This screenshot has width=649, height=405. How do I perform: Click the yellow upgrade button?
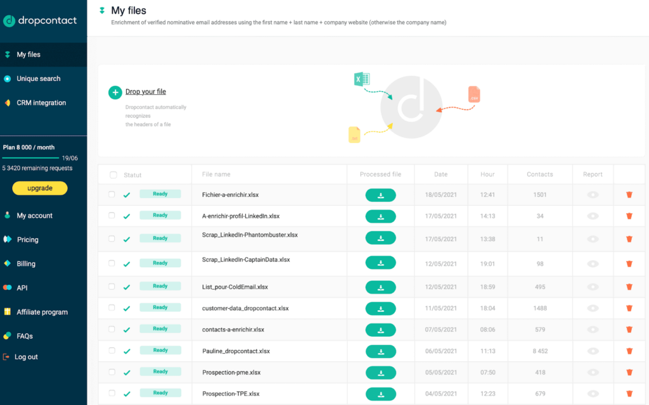39,188
